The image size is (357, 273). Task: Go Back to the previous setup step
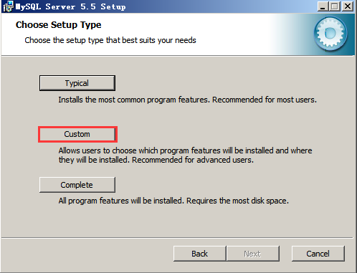(x=200, y=254)
